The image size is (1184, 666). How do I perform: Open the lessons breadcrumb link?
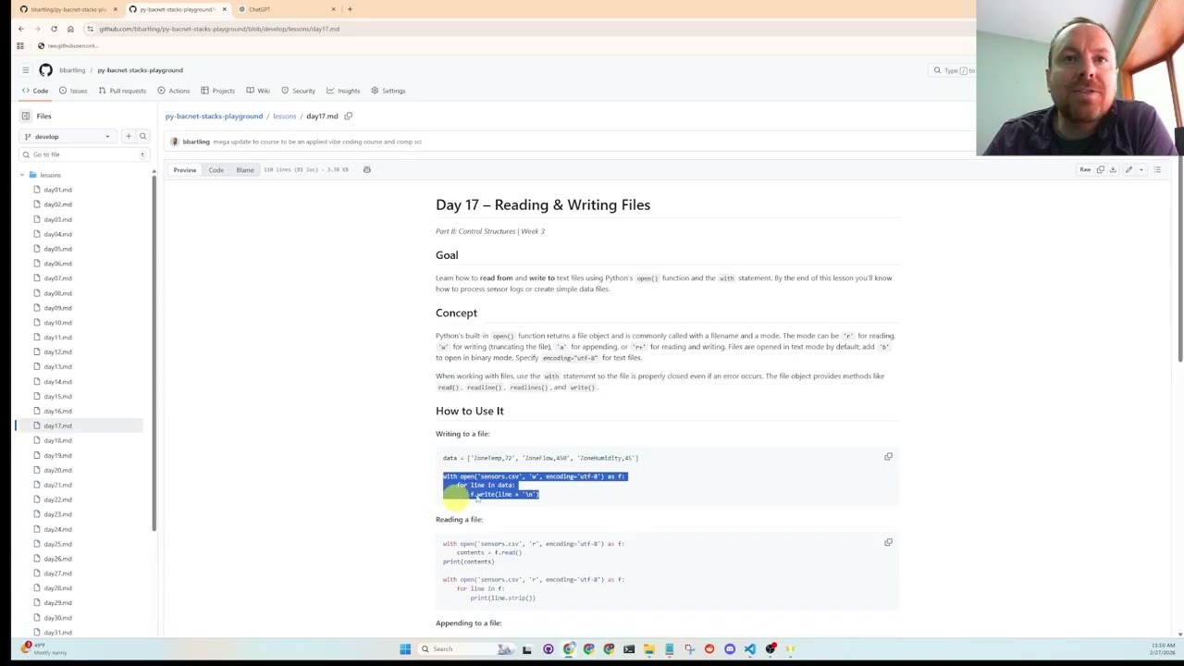284,116
